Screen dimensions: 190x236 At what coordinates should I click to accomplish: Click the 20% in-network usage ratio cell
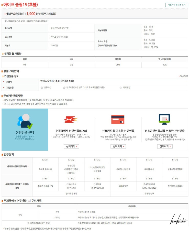(165, 65)
